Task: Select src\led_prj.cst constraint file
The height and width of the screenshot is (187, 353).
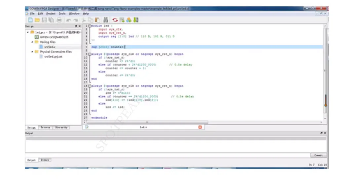Action: point(51,57)
